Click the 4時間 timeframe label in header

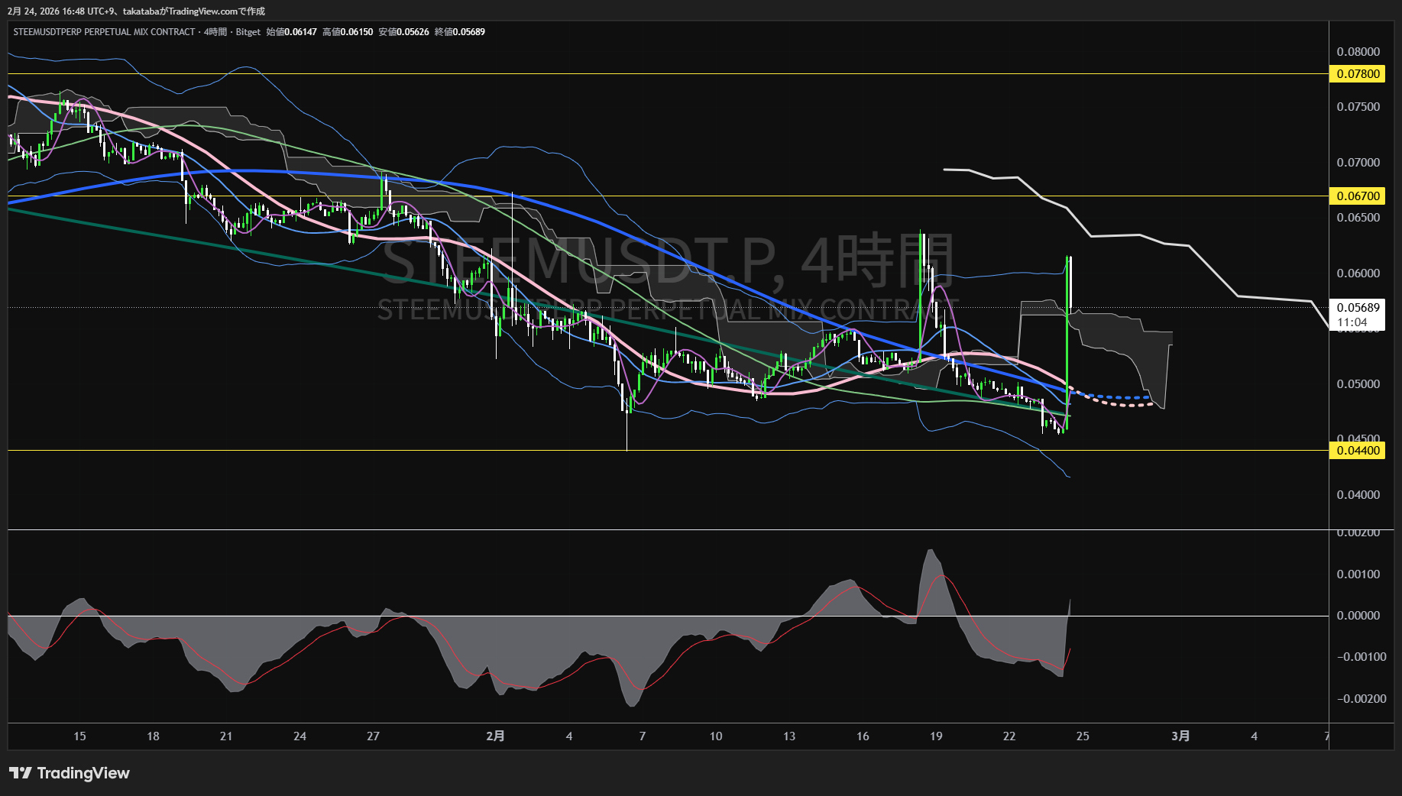215,32
